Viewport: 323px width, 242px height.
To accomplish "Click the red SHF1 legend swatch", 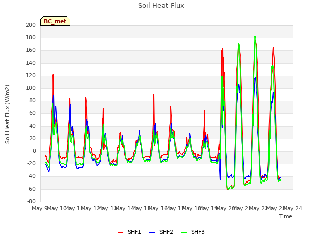I will click(120, 233).
